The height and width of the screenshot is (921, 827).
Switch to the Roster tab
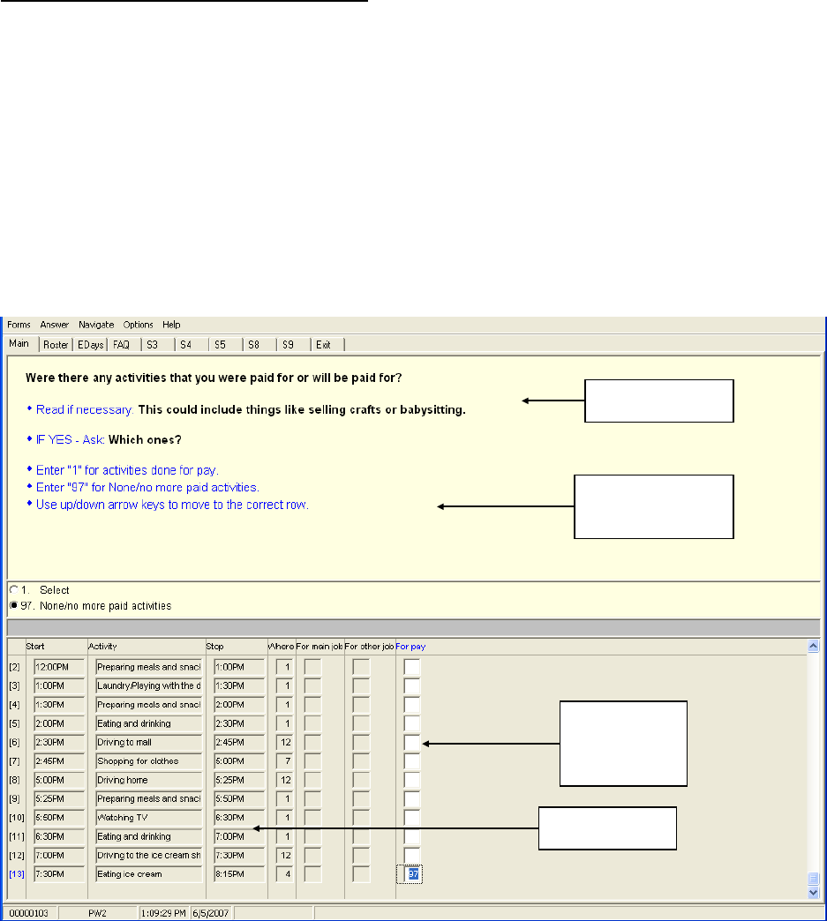(56, 345)
